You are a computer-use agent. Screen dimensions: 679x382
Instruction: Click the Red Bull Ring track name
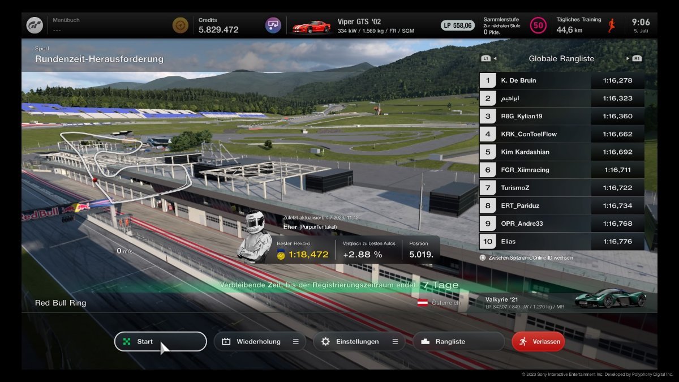tap(61, 303)
